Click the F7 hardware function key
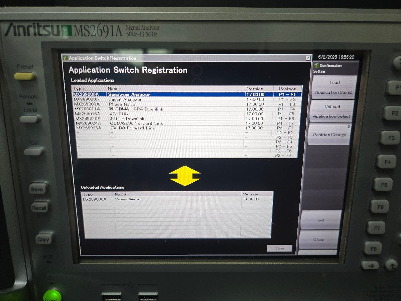The height and width of the screenshot is (301, 401). (376, 228)
